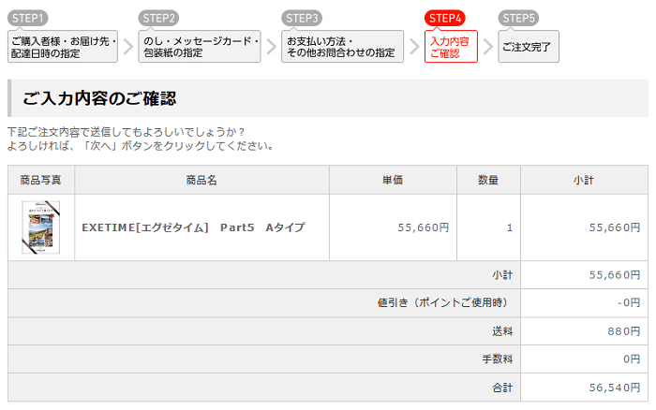Click the ご入力内容のご確認 heading
The image size is (656, 410).
99,98
